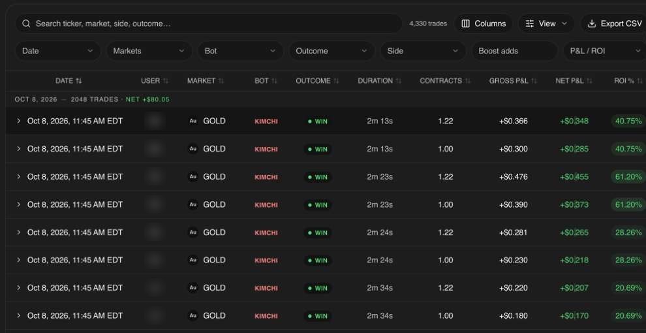The image size is (646, 333).
Task: Expand trade row with +$0.476 gross P&L
Action: click(x=18, y=176)
